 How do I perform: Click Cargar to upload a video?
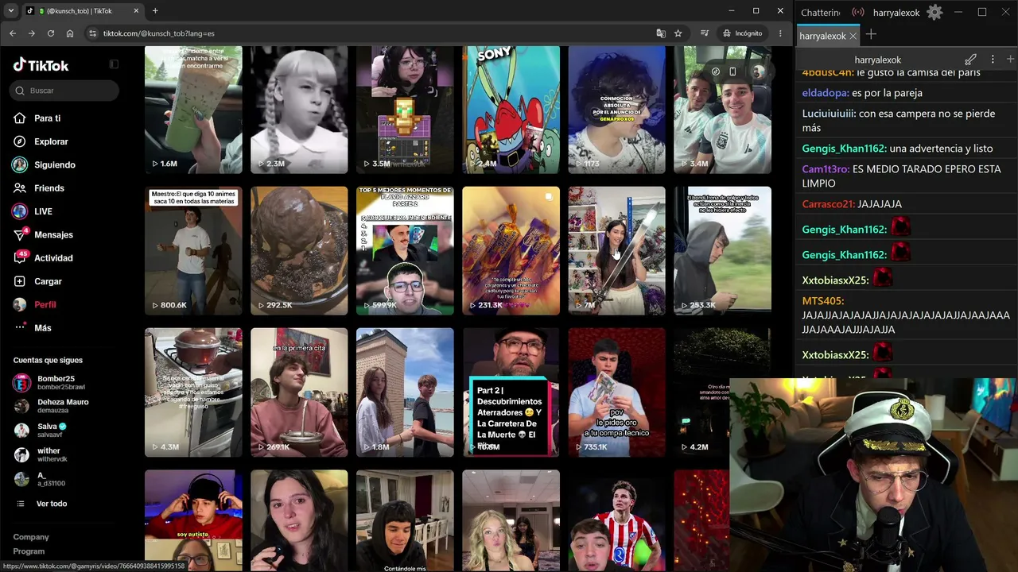pyautogui.click(x=48, y=281)
